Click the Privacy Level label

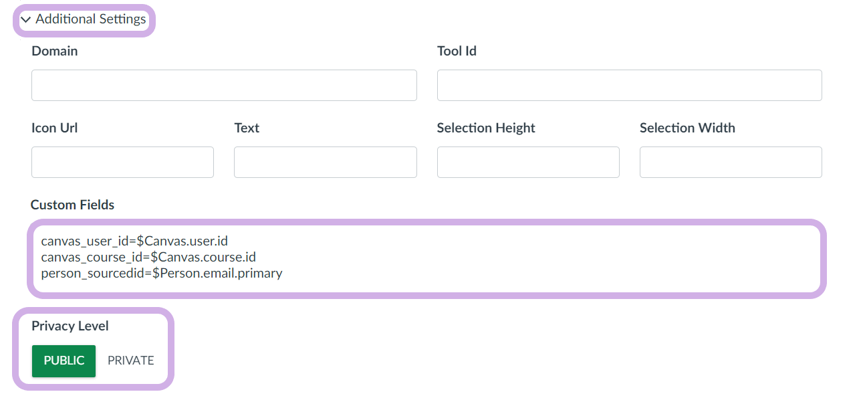pyautogui.click(x=70, y=326)
